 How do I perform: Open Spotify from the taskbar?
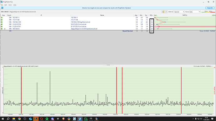(47, 119)
